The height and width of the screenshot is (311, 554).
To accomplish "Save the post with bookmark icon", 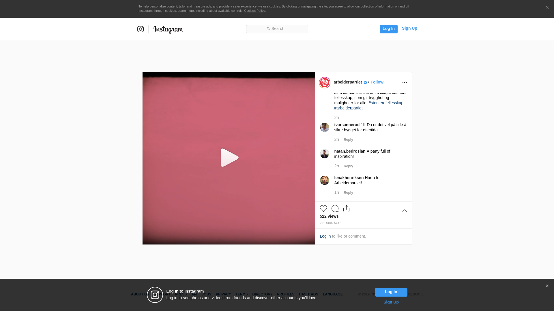I will (404, 208).
